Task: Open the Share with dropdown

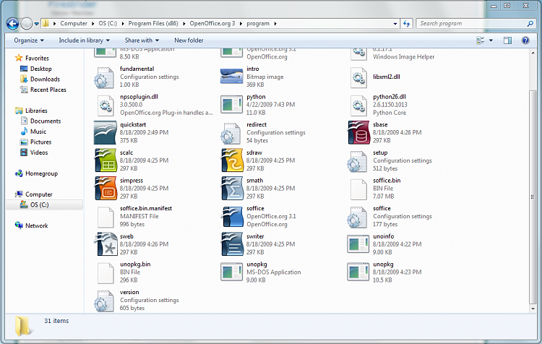Action: 142,40
